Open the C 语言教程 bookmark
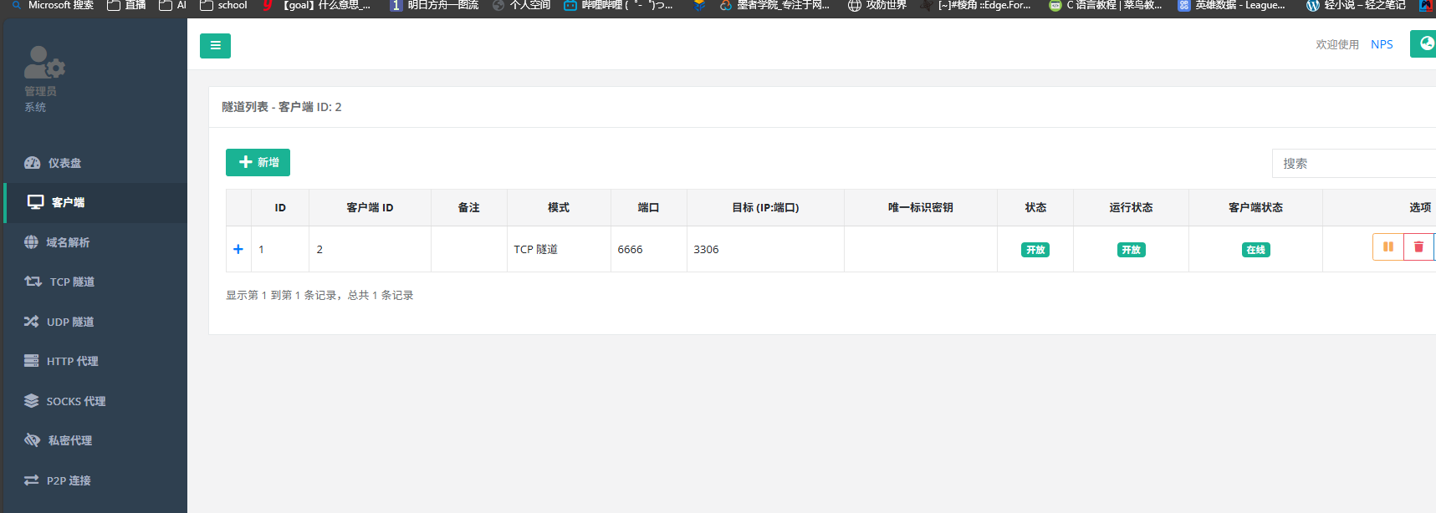 1106,6
